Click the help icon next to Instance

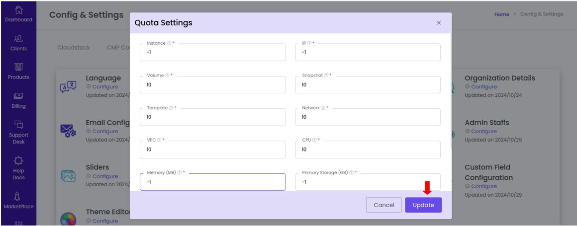pos(169,43)
